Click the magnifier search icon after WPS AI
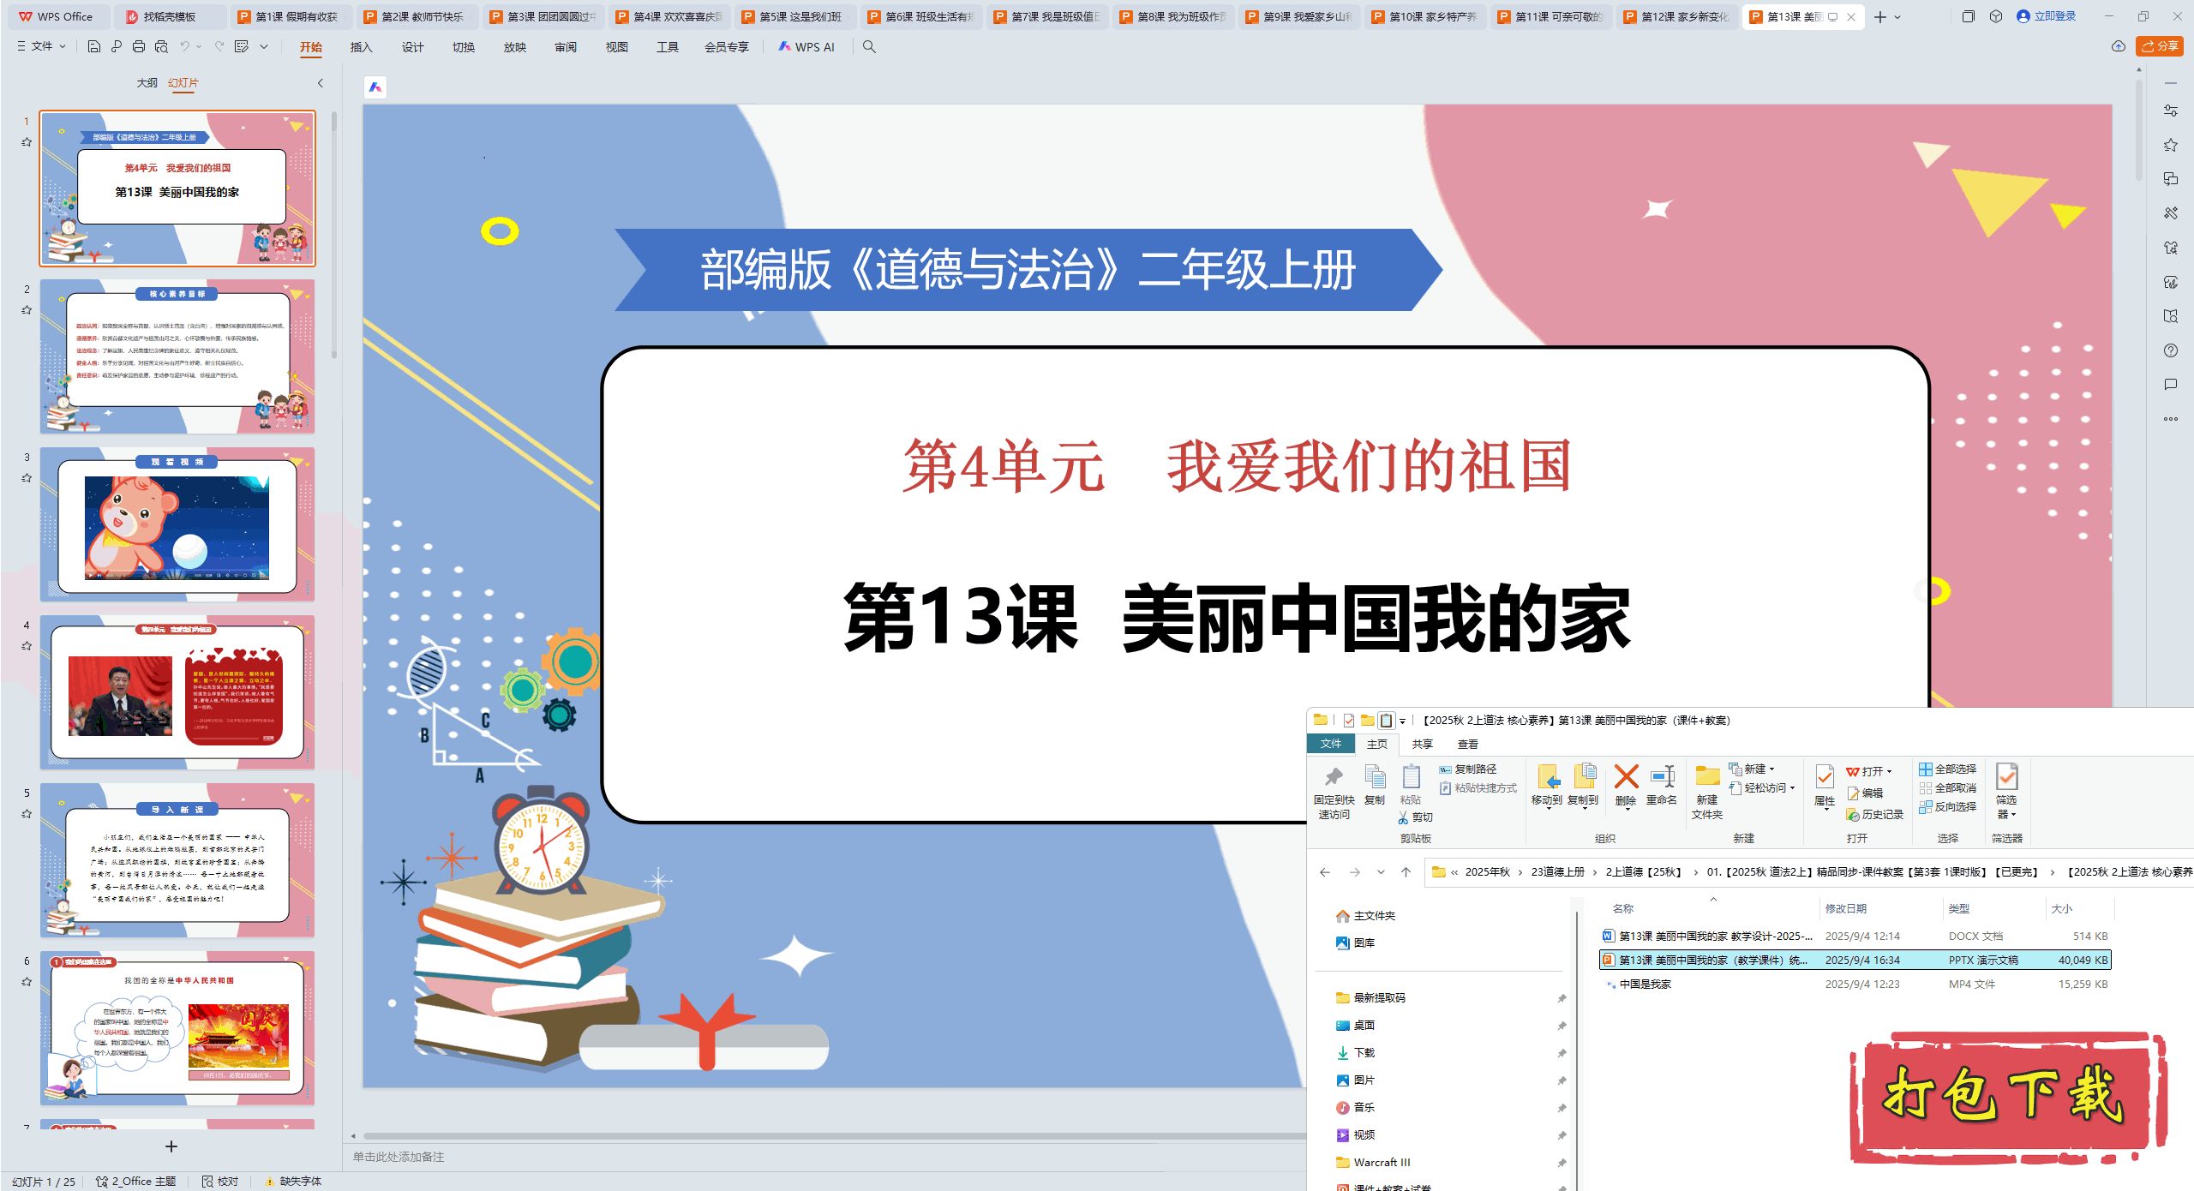The height and width of the screenshot is (1191, 2194). (869, 47)
